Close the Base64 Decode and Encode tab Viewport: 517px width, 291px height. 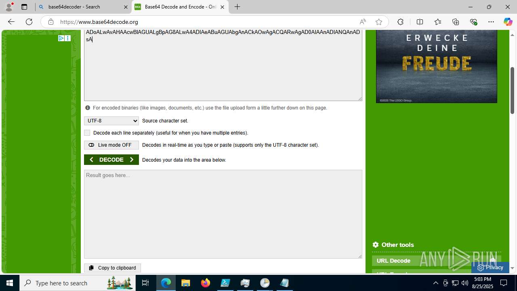[x=222, y=7]
